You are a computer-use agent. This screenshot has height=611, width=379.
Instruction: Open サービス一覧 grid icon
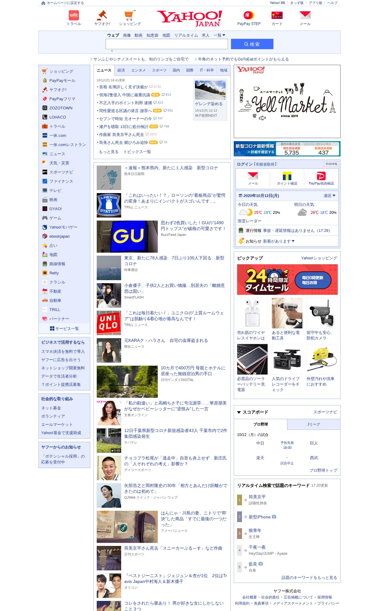coord(52,328)
